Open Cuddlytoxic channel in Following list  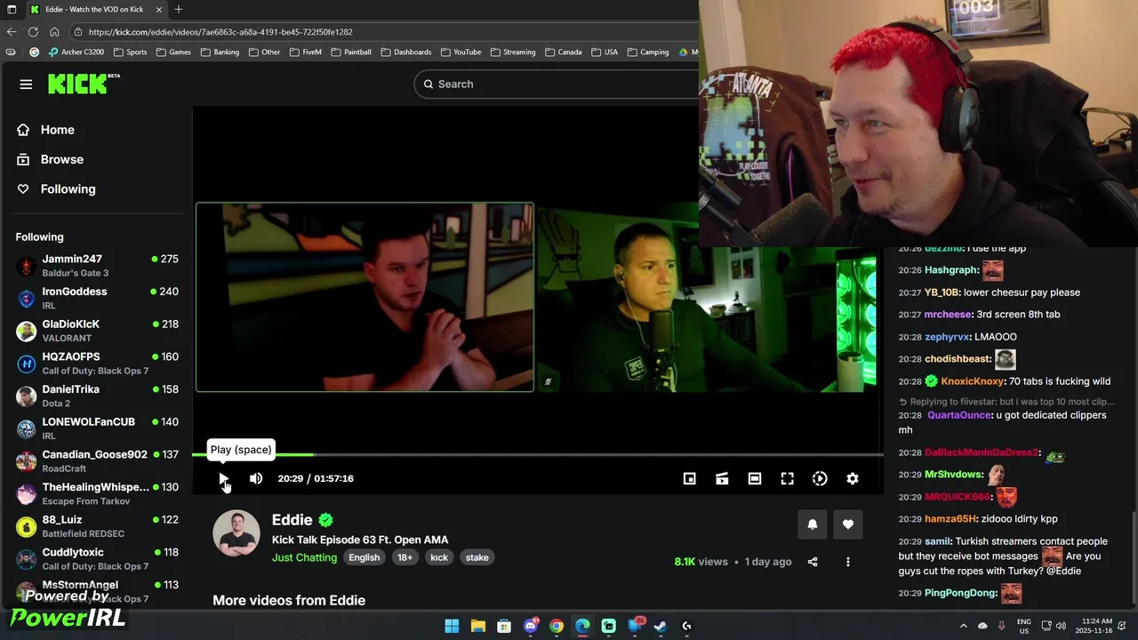click(97, 558)
